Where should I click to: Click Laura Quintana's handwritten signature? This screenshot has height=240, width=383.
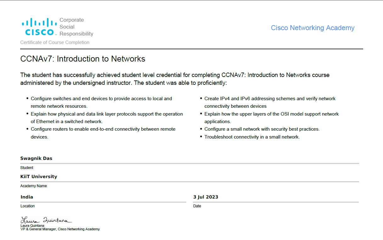pos(46,220)
